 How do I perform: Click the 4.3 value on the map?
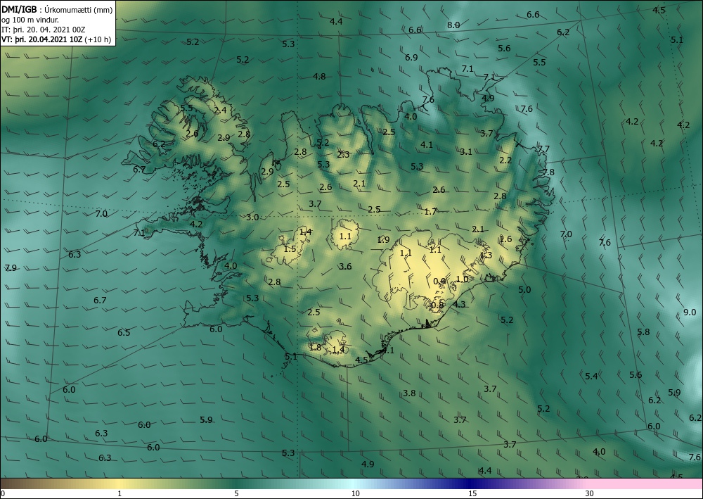[x=459, y=304]
